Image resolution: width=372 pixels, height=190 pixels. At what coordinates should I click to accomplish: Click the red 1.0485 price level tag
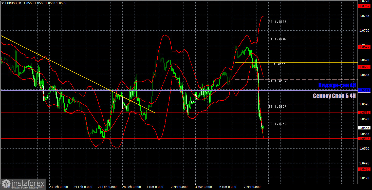(364, 169)
